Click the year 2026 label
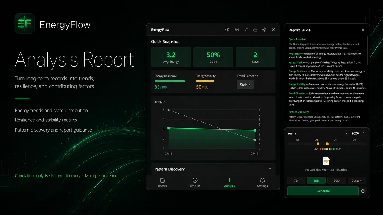Image resolution: width=383 pixels, height=215 pixels. coord(355,133)
